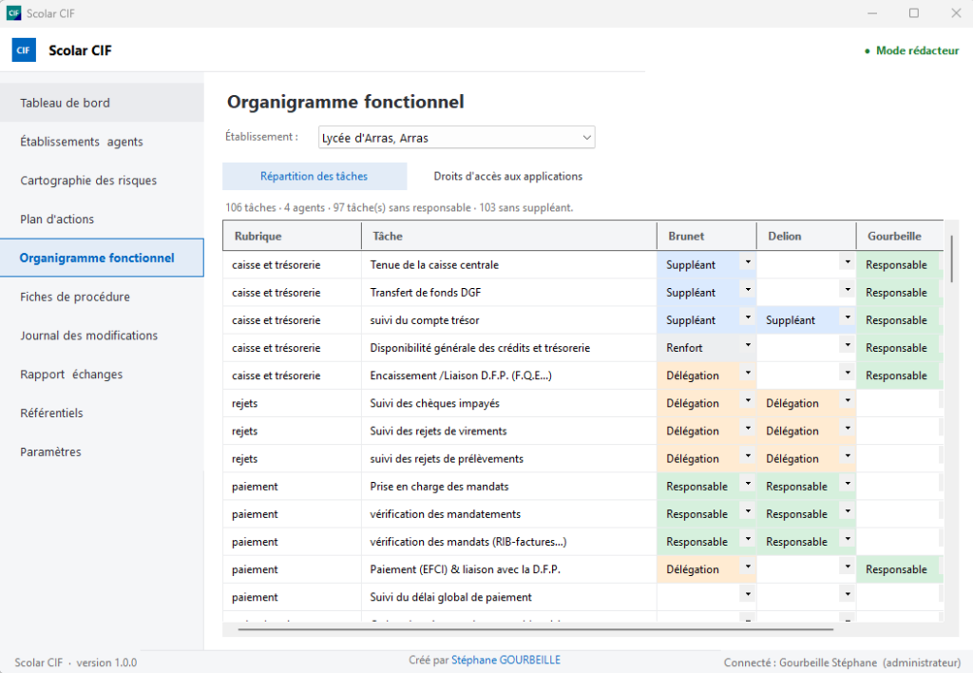Click the '106 tâches · 4 agents' summary text
Screen dimensions: 973x673
(399, 207)
